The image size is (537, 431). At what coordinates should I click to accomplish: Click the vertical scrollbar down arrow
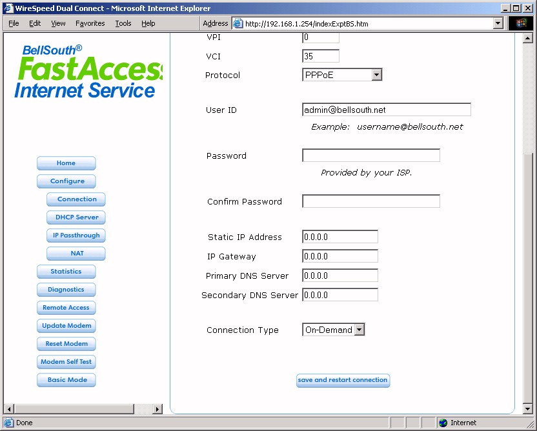click(x=527, y=409)
